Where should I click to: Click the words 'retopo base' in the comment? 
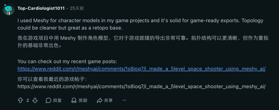(116, 28)
